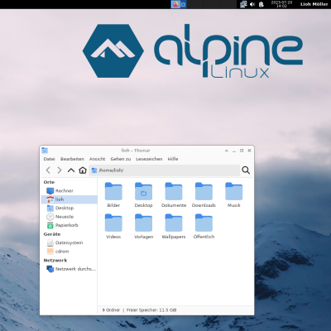Open the Downloads folder
This screenshot has width=331, height=331.
coord(204,195)
